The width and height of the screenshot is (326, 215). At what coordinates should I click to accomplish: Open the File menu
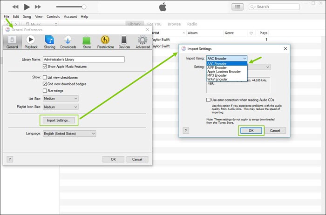pos(7,16)
